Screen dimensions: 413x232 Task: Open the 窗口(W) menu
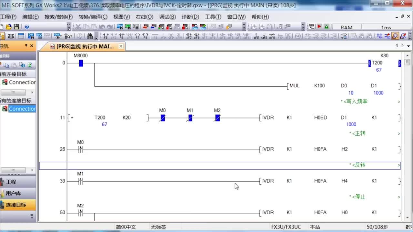(x=236, y=17)
